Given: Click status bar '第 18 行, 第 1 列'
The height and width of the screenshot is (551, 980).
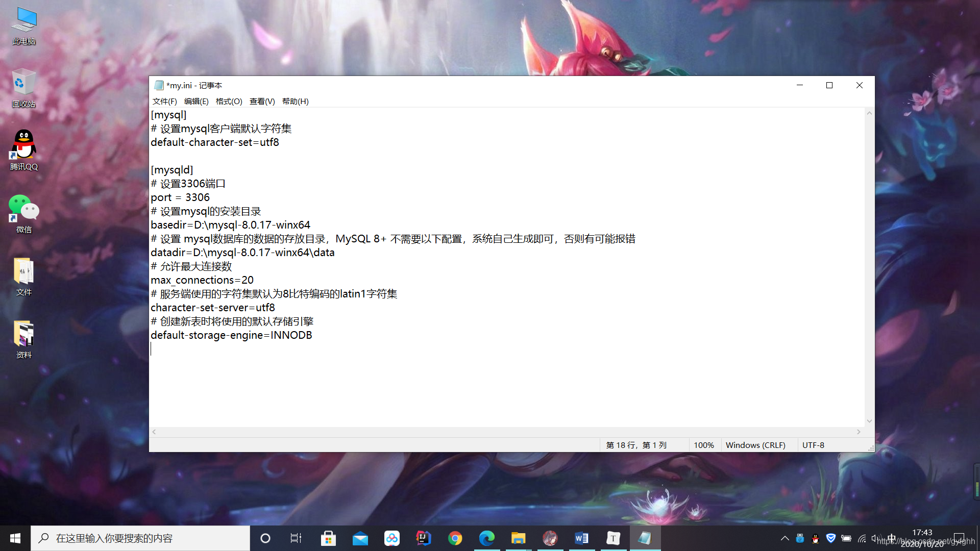Looking at the screenshot, I should (x=636, y=445).
